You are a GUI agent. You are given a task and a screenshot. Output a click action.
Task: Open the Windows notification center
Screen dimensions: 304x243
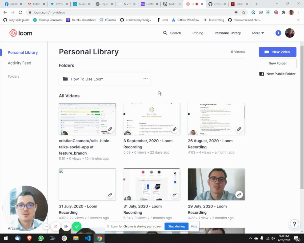point(297,238)
